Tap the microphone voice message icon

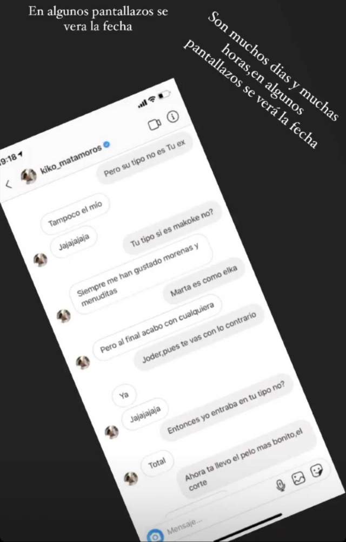[281, 485]
